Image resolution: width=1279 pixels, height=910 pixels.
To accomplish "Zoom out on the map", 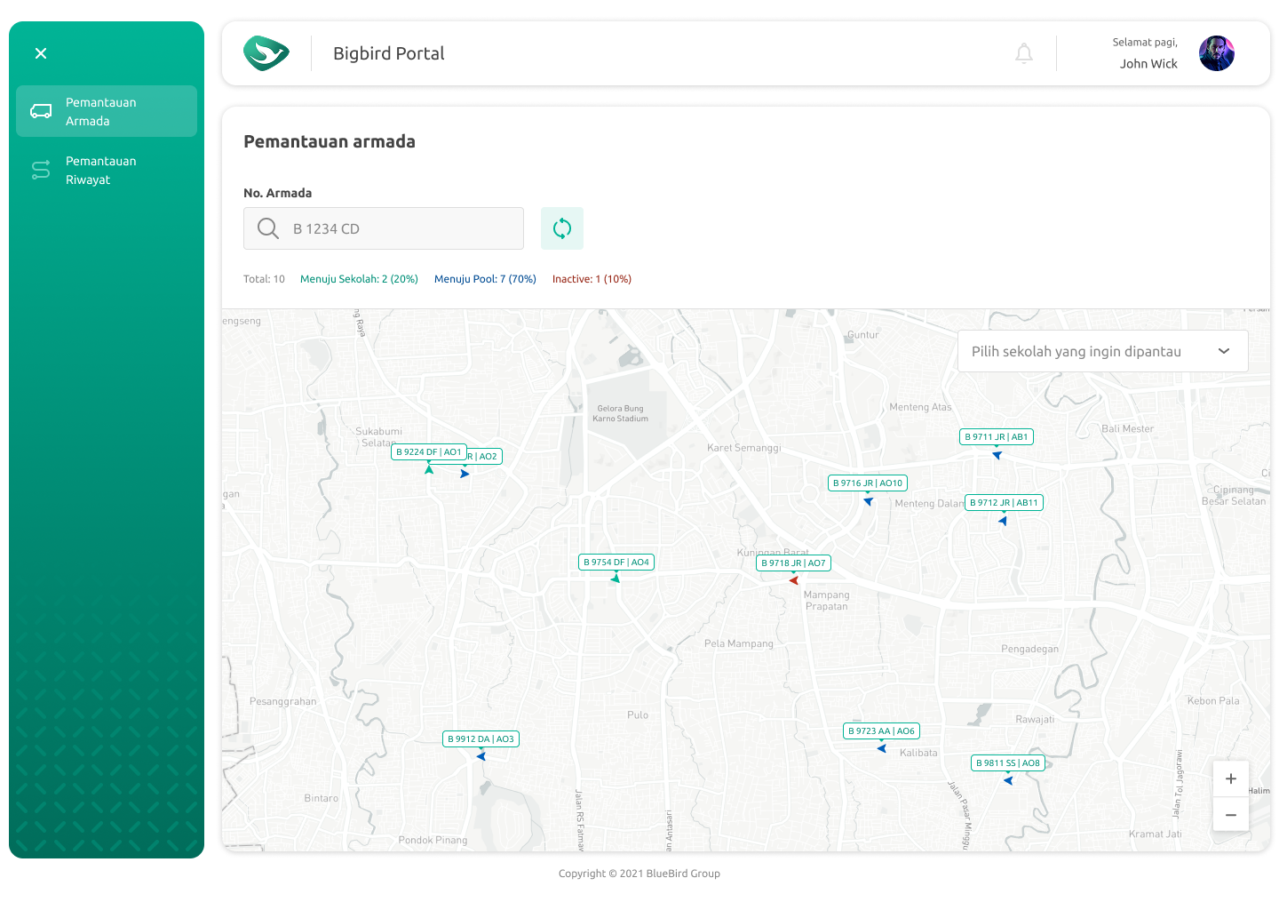I will (1231, 814).
